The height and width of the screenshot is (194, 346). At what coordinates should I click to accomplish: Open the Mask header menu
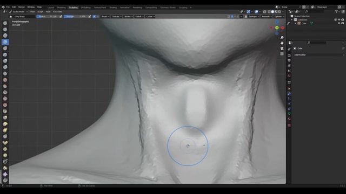pos(48,12)
